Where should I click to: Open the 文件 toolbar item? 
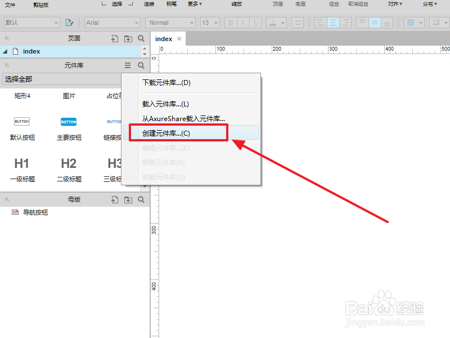coord(10,5)
